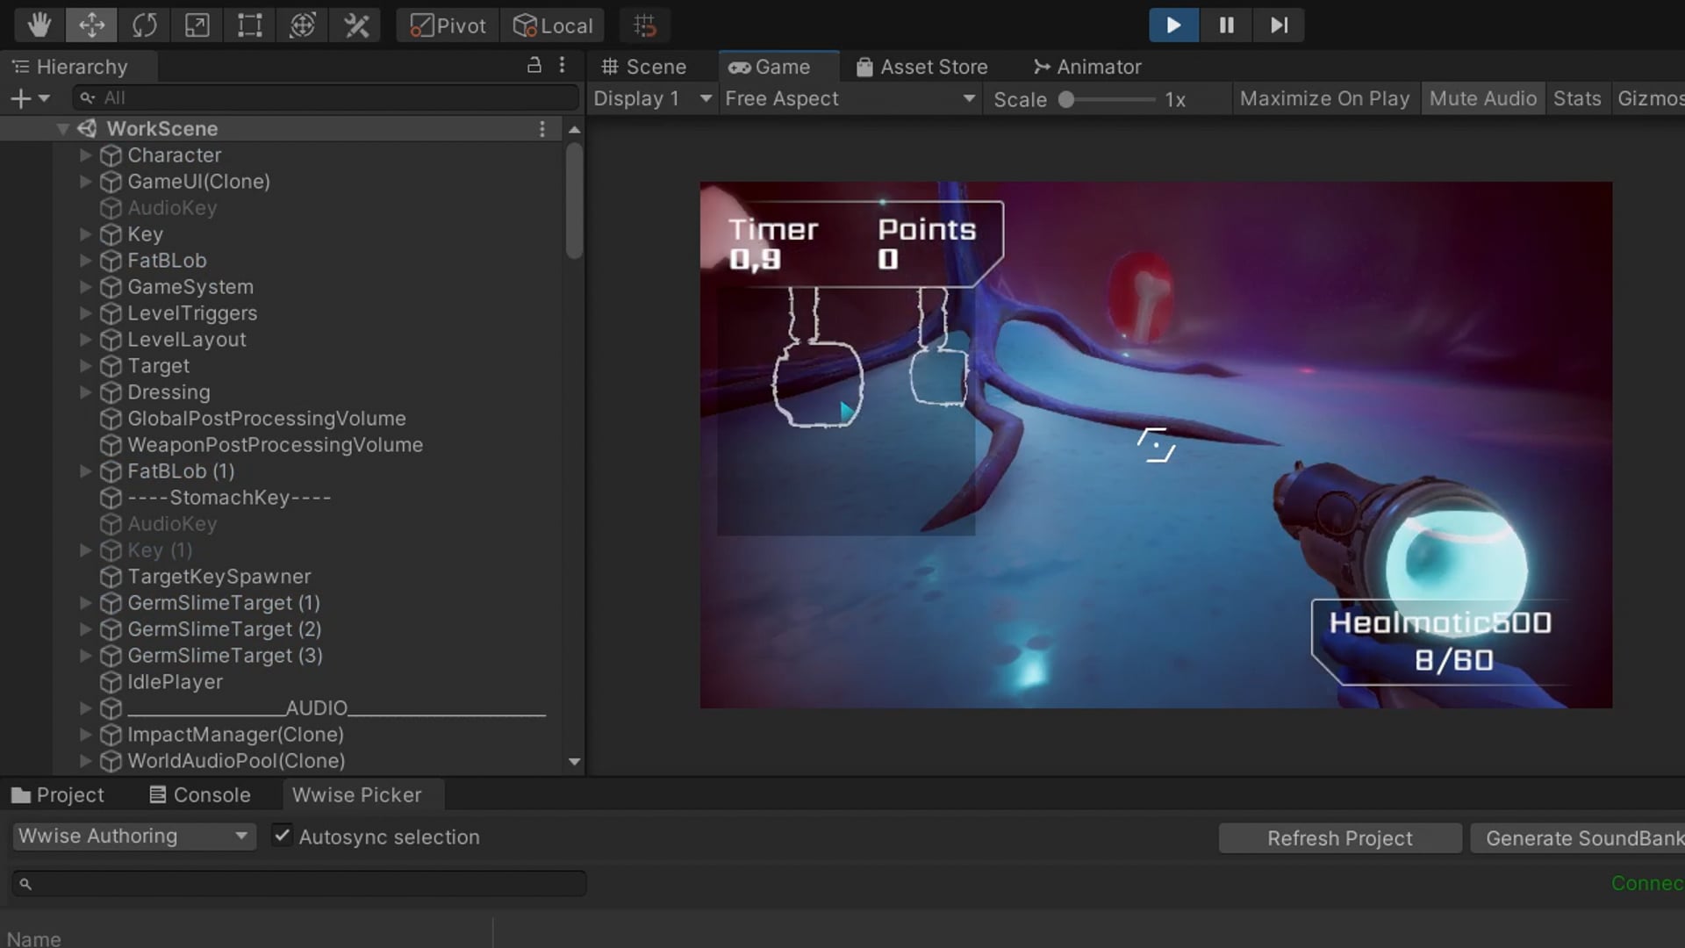1685x948 pixels.
Task: Collapse the WorkScene tree
Action: tap(62, 129)
